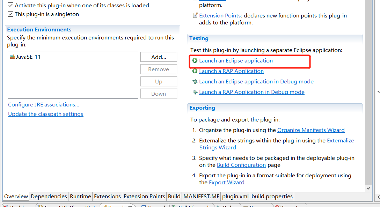This screenshot has height=207, width=380.
Task: Launch an Eclipse application in Debug mode
Action: pos(256,82)
